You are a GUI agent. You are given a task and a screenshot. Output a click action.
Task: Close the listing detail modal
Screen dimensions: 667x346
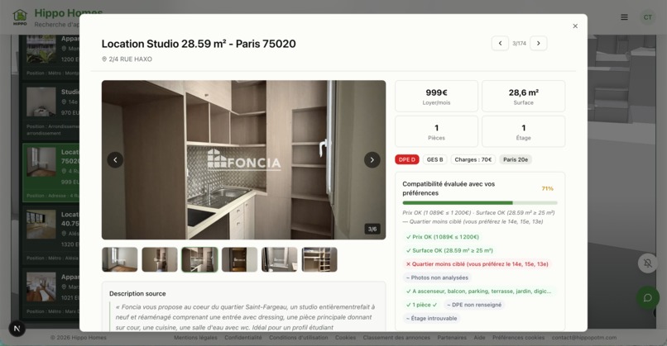click(x=575, y=26)
